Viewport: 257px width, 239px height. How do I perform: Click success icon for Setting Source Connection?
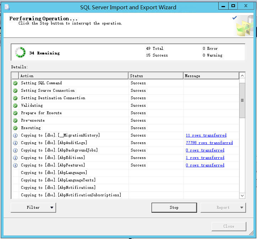15,90
